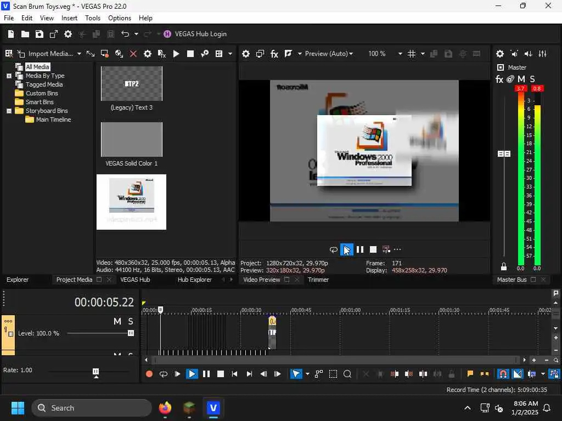Open the 100 % zoom dropdown
This screenshot has width=562, height=421.
click(400, 54)
